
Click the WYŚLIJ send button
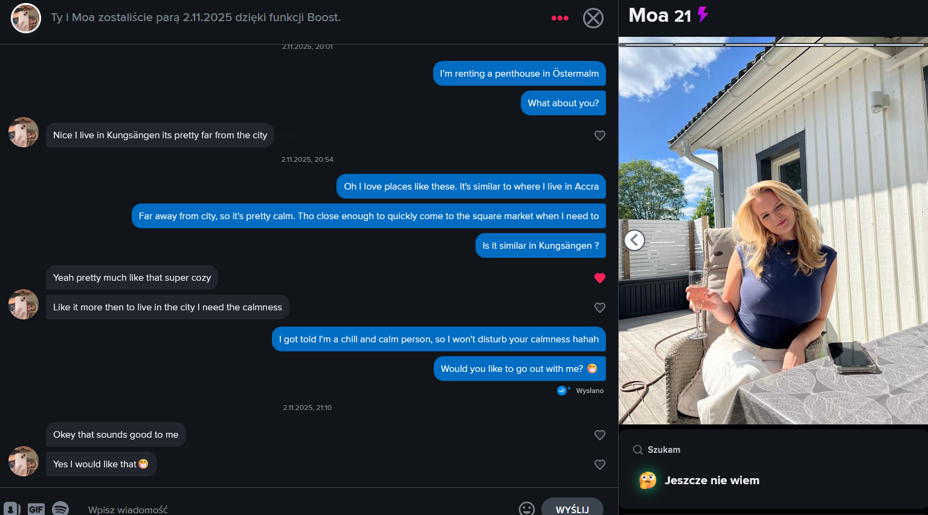[572, 508]
